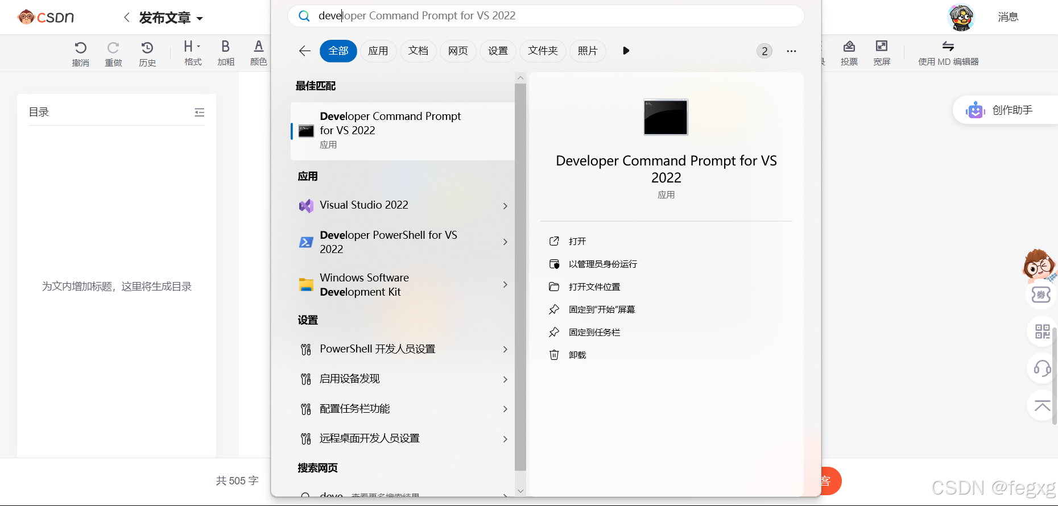Click the cartoon mascot on right sidebar
1058x506 pixels.
[x=1040, y=266]
